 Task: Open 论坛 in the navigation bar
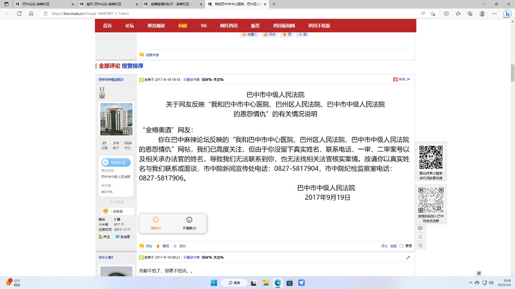pyautogui.click(x=129, y=26)
